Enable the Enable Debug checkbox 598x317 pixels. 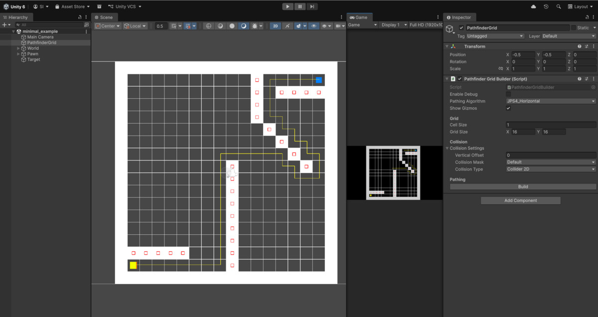tap(509, 94)
